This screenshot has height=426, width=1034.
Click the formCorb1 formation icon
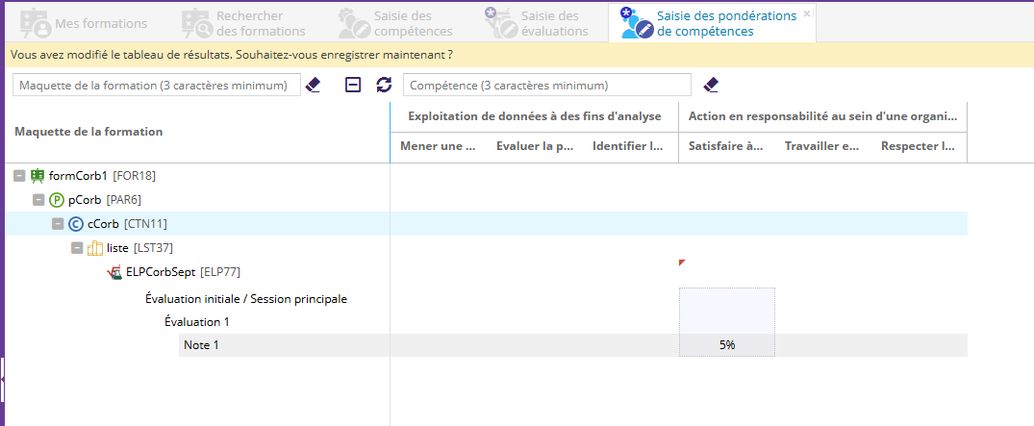pos(38,176)
